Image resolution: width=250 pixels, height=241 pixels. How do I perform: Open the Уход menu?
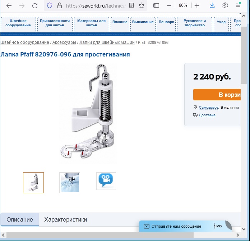221,24
